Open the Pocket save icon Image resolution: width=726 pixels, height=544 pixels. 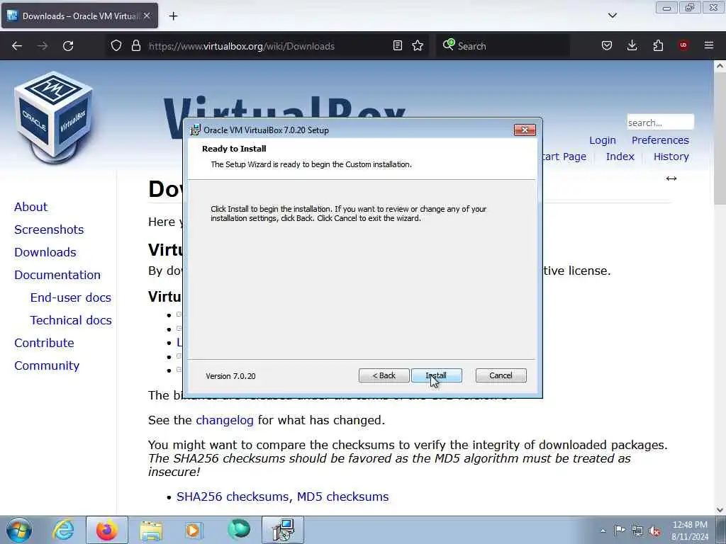[607, 46]
